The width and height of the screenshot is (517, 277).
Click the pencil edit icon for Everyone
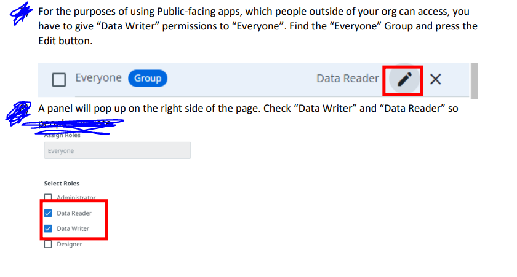click(404, 79)
